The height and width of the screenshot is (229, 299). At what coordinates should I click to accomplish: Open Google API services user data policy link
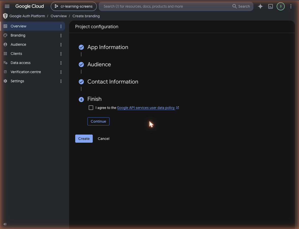[x=146, y=108]
